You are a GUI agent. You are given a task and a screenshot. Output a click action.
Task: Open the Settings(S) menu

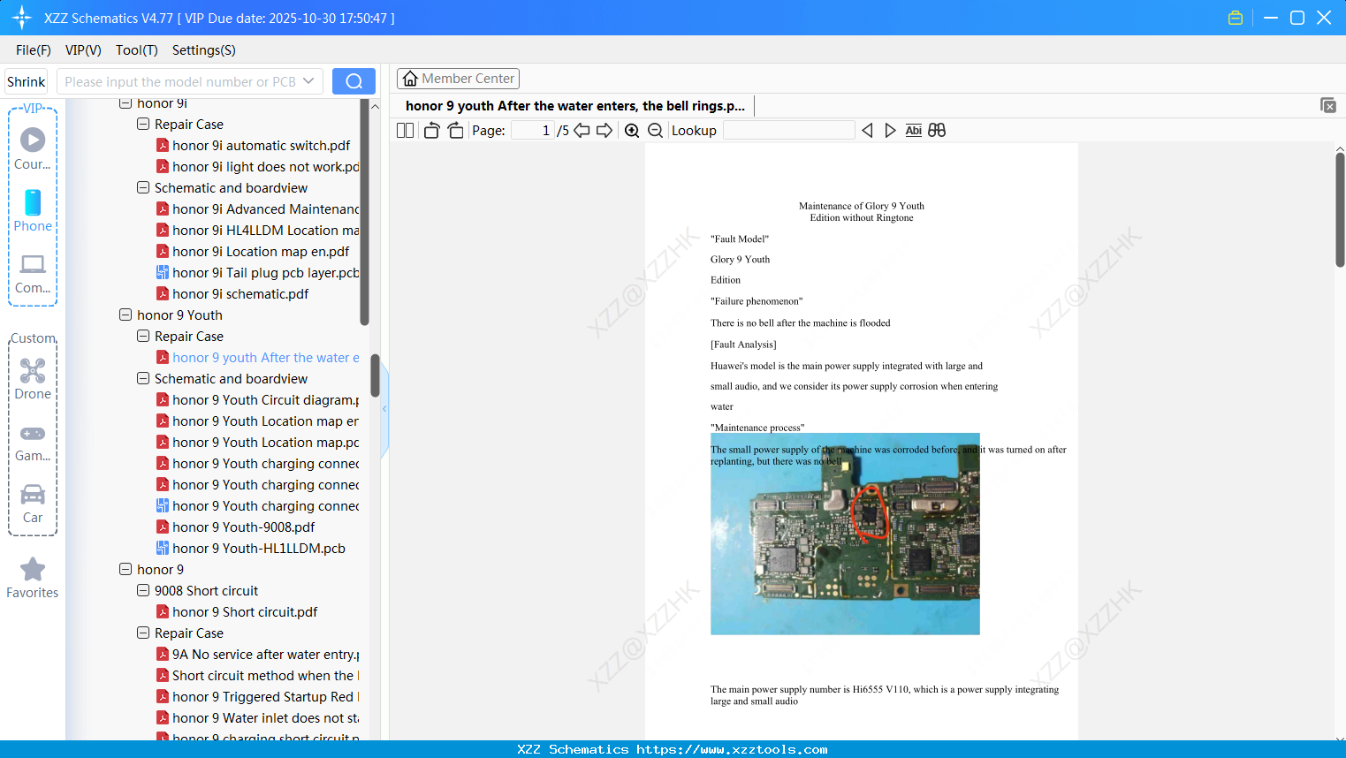coord(204,50)
